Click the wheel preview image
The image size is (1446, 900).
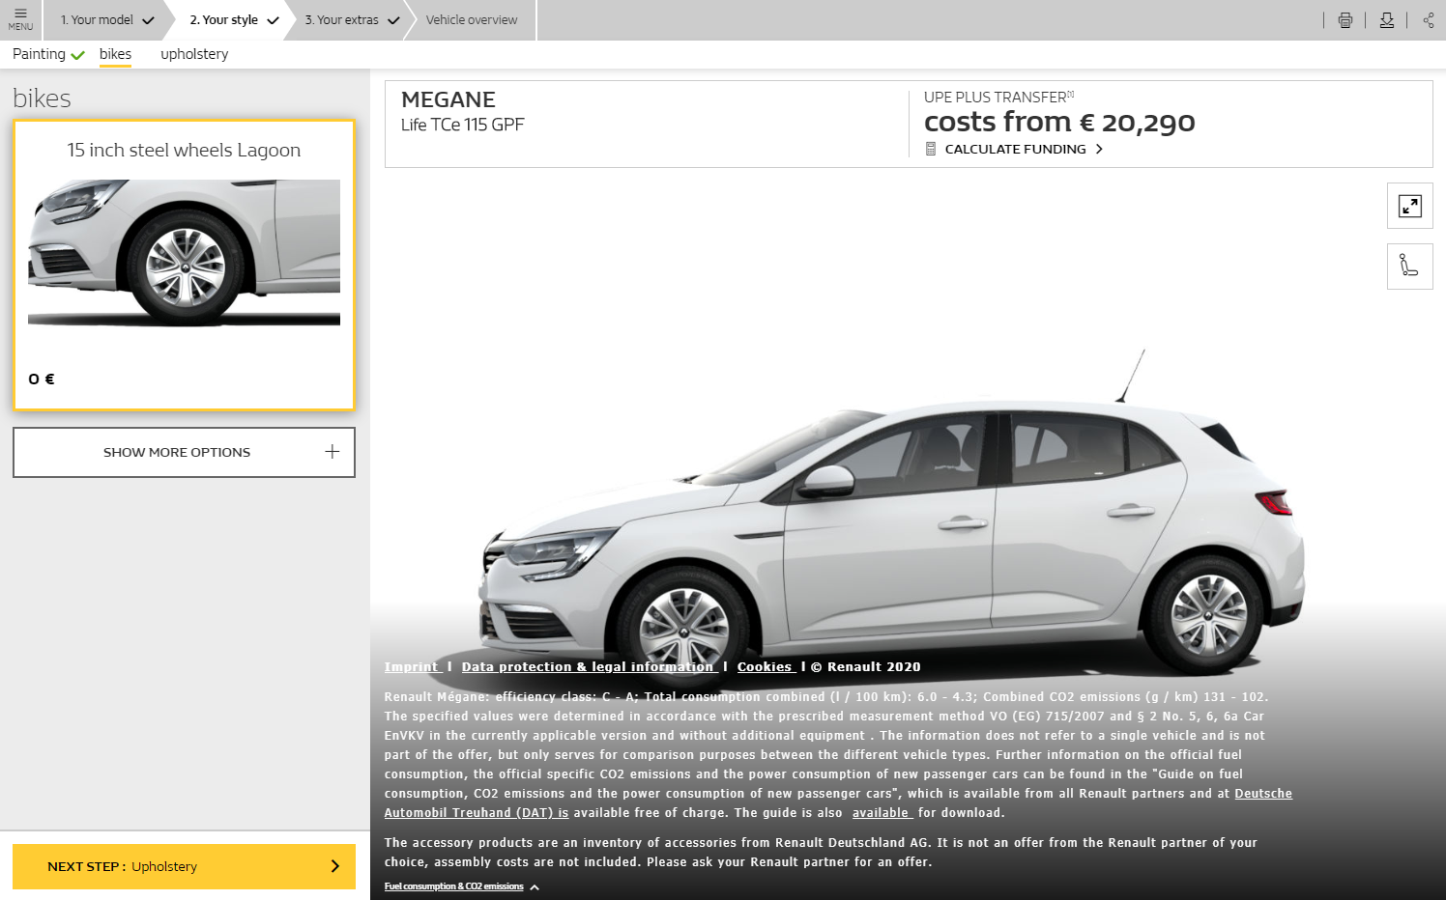tap(184, 253)
